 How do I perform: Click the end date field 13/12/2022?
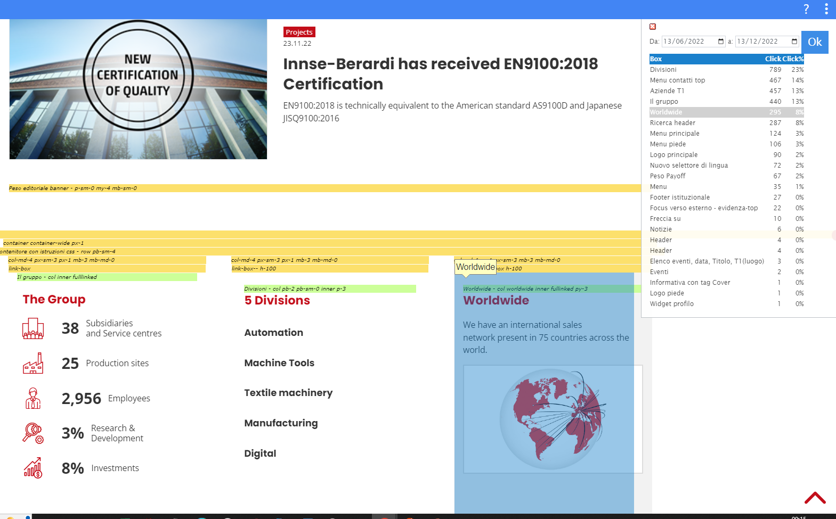pos(767,42)
